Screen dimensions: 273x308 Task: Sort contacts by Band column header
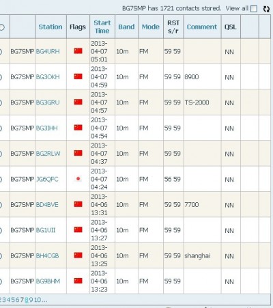[x=126, y=27]
